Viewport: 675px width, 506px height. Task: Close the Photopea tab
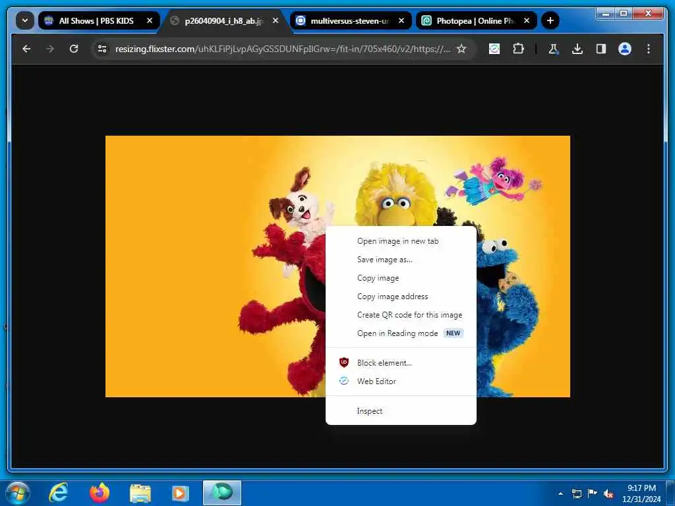pyautogui.click(x=527, y=20)
